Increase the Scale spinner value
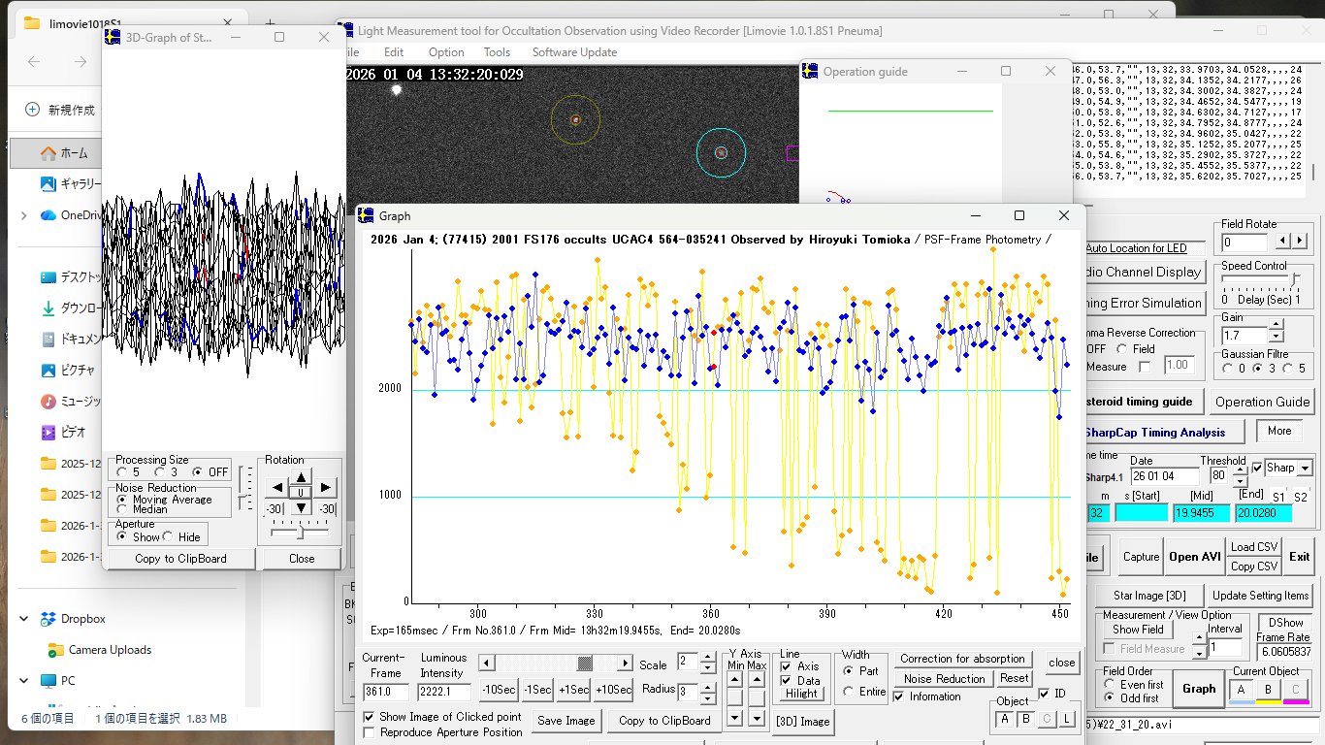This screenshot has width=1325, height=745. tap(707, 659)
